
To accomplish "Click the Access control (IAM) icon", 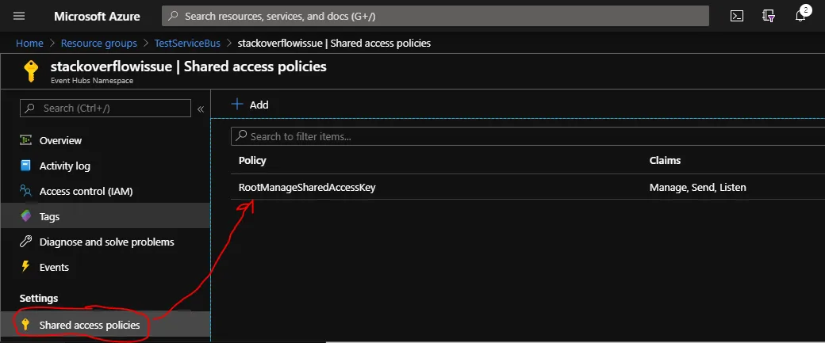I will [25, 191].
